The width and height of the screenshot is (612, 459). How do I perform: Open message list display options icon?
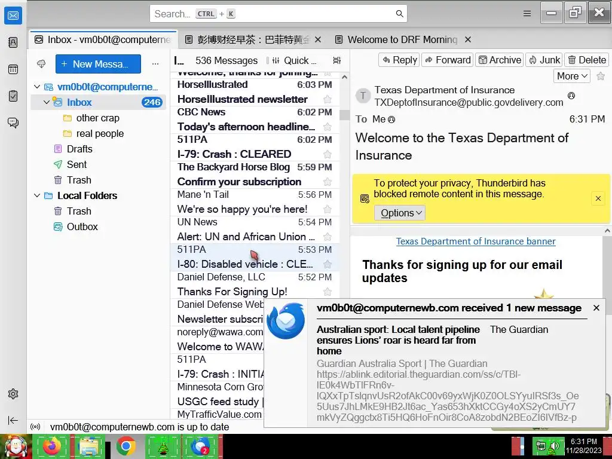click(337, 60)
